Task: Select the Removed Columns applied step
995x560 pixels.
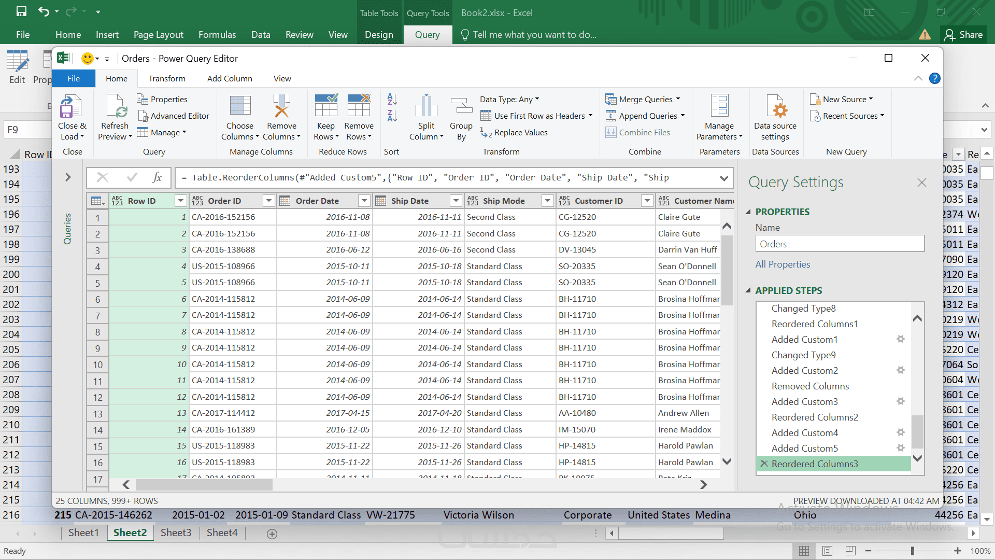Action: point(809,386)
